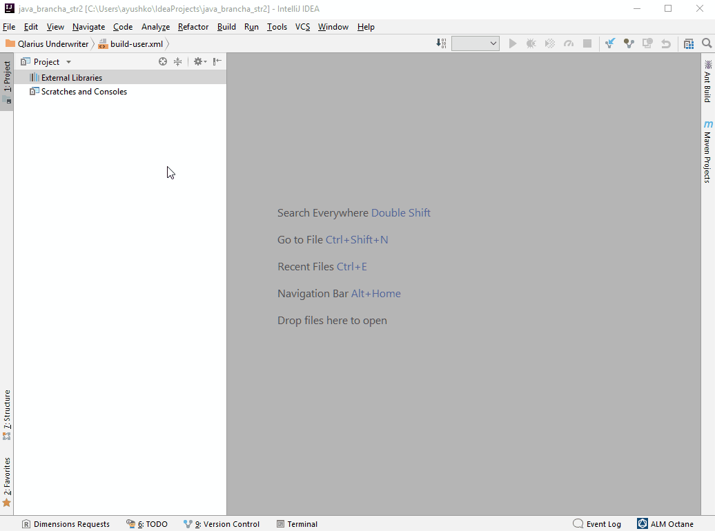Screen dimensions: 715x531
Task: Click the Update Project VCS icon
Action: coord(610,43)
